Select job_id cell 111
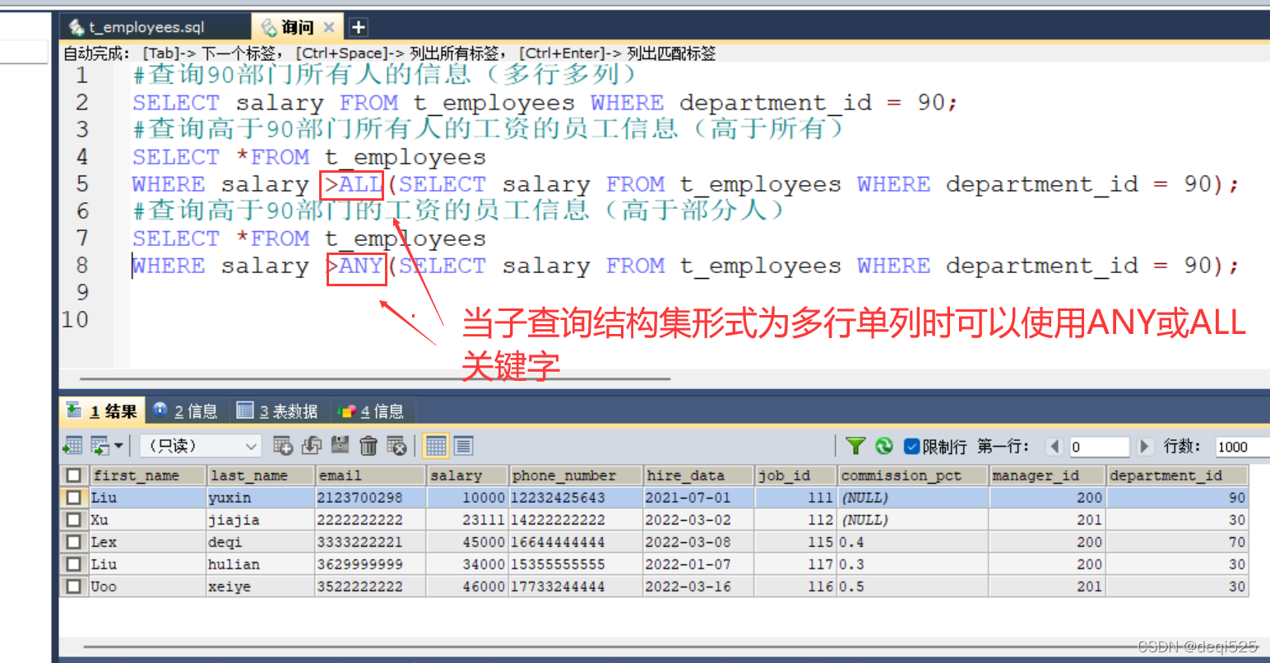Viewport: 1270px width, 663px height. coord(796,498)
